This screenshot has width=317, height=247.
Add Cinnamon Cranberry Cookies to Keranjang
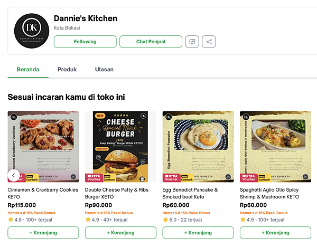coord(43,233)
